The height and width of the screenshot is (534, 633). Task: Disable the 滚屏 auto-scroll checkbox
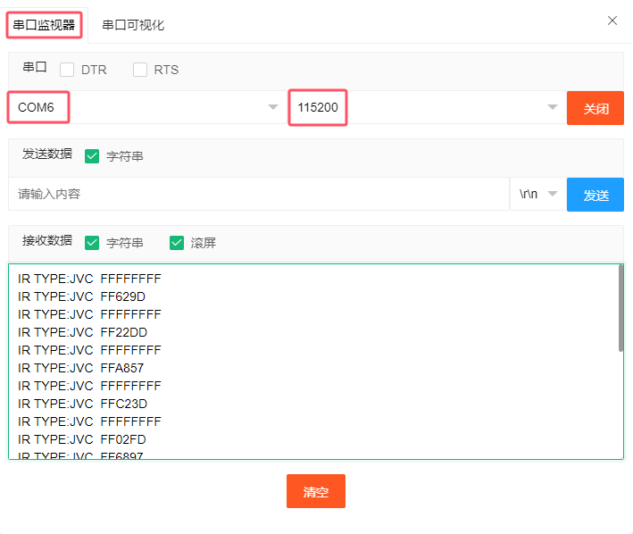[x=177, y=243]
